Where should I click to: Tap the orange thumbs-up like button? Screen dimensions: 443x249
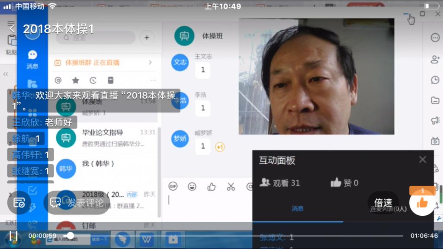coord(422,203)
